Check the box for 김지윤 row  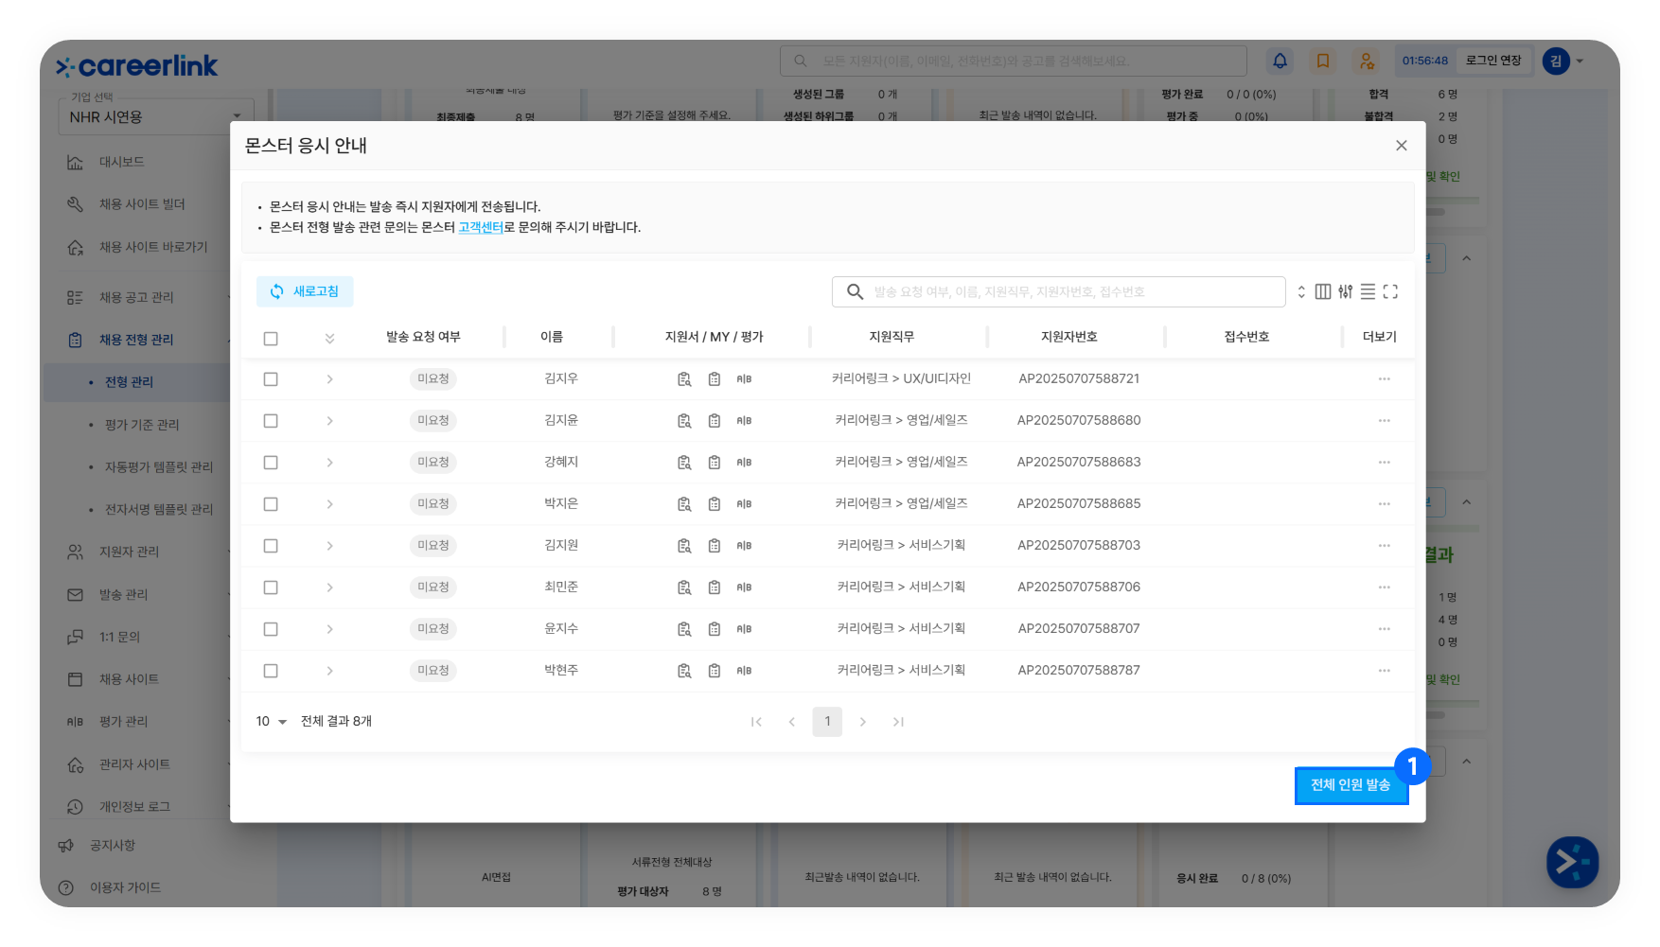click(x=271, y=421)
